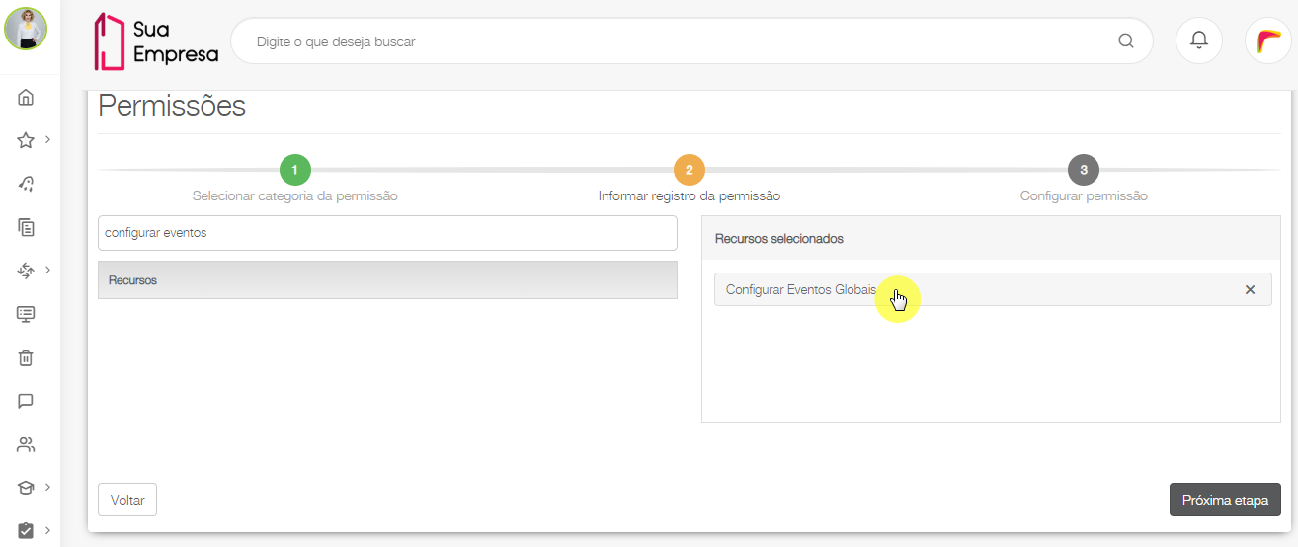Click the home icon in sidebar

pyautogui.click(x=26, y=97)
